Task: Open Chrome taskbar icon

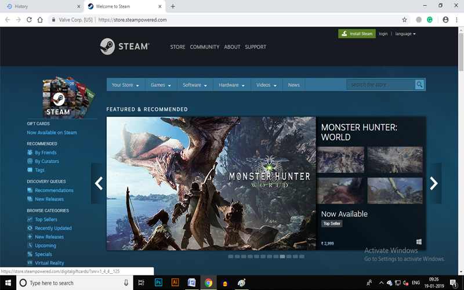Action: pos(208,283)
